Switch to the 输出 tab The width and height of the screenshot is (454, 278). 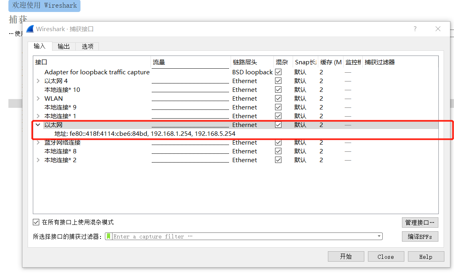[x=64, y=46]
